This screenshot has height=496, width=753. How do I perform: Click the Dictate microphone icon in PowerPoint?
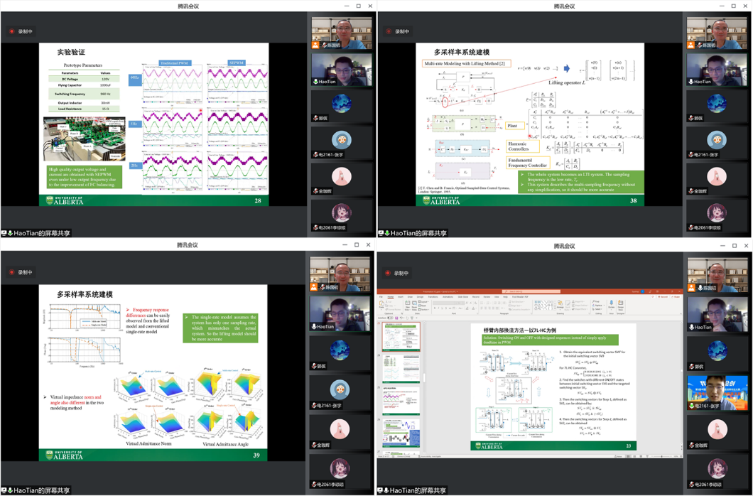pyautogui.click(x=611, y=304)
